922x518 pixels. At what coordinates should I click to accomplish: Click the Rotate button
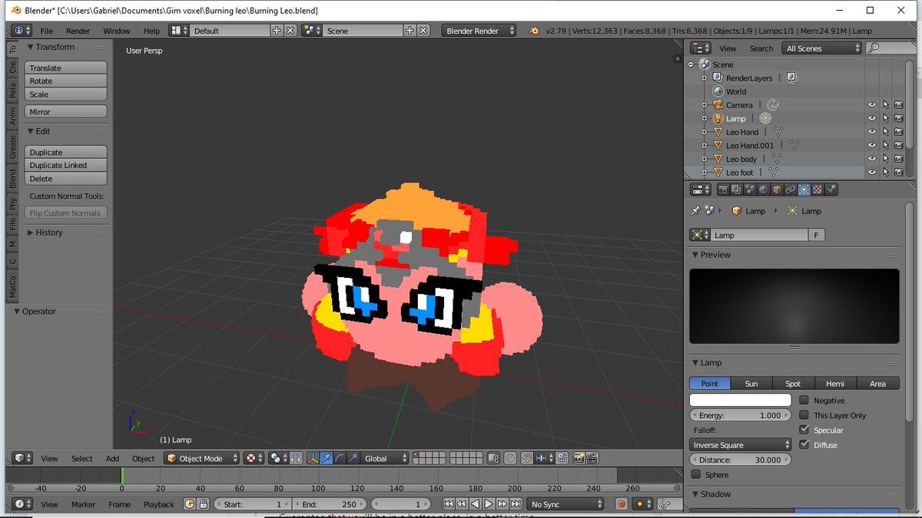66,81
